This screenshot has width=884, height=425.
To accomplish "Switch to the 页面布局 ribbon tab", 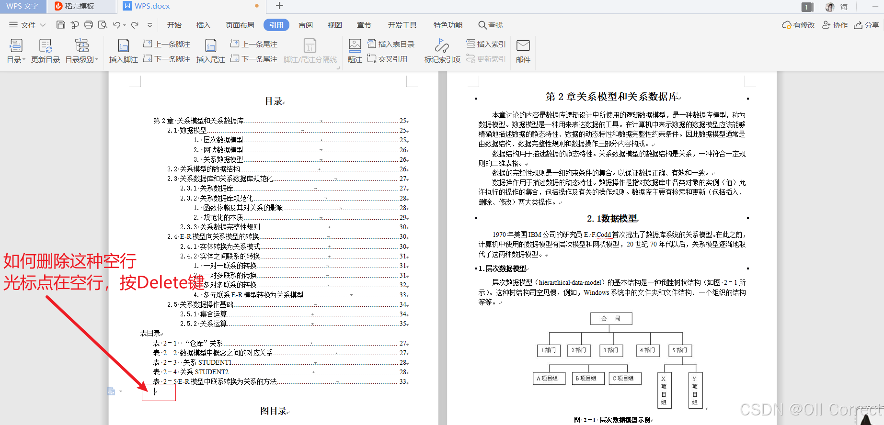I will click(x=240, y=25).
